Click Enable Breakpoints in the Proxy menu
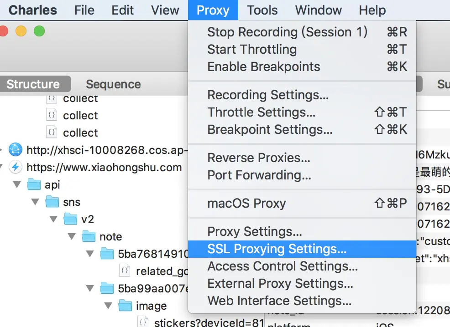The height and width of the screenshot is (327, 450). tap(263, 66)
